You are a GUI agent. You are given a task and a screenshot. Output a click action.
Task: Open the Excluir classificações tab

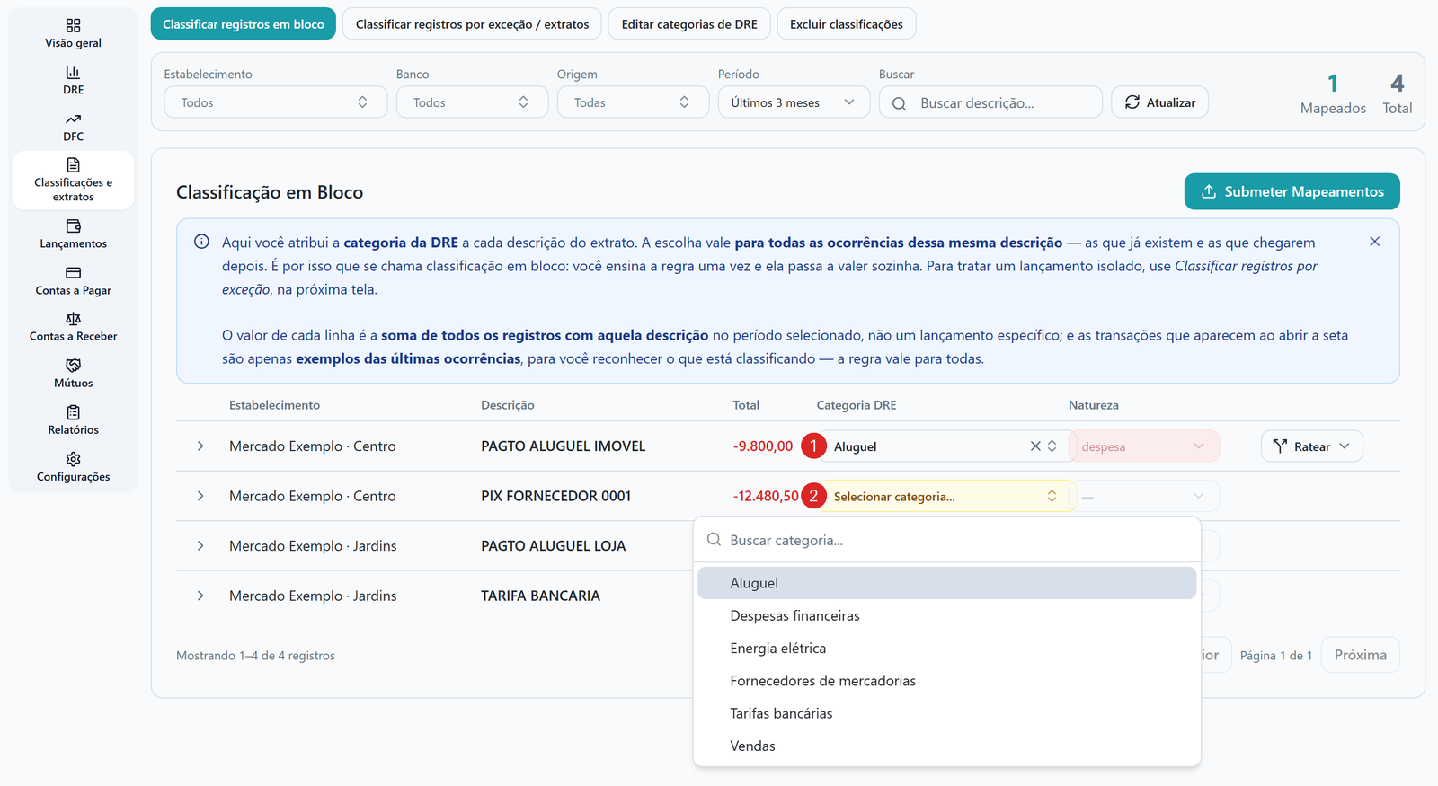[847, 24]
